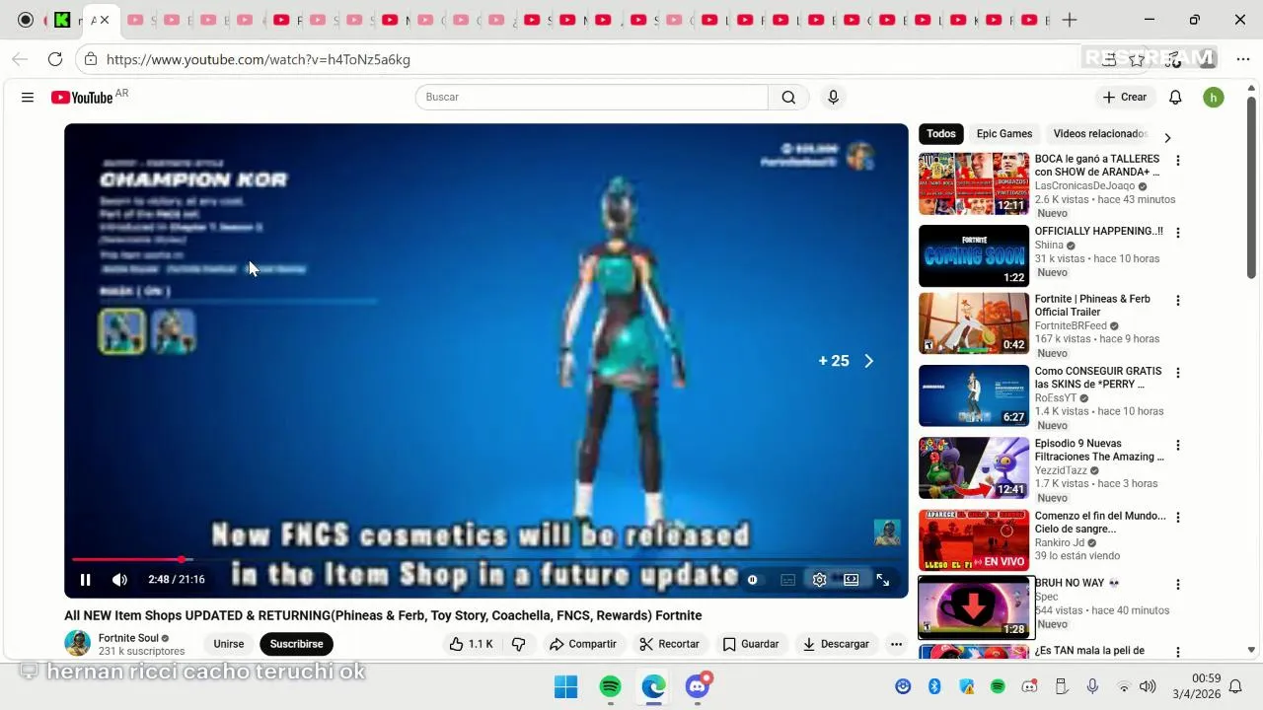Viewport: 1263px width, 710px height.
Task: Open options menu for OFFICIALLY HAPPENING video
Action: tap(1177, 233)
